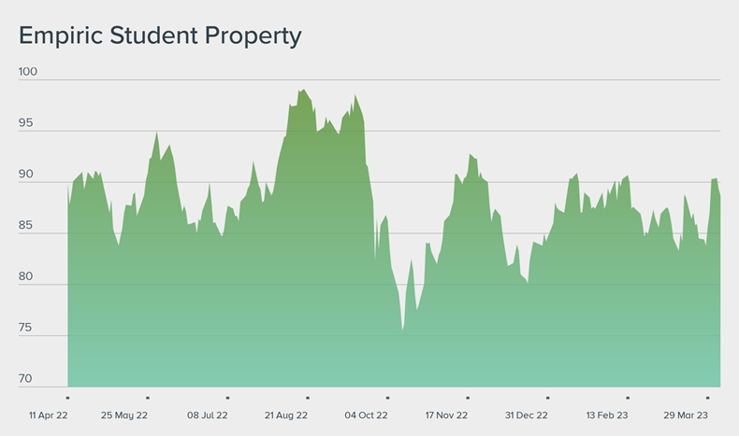739x436 pixels.
Task: Click the highest peak of the area chart
Action: click(x=304, y=91)
